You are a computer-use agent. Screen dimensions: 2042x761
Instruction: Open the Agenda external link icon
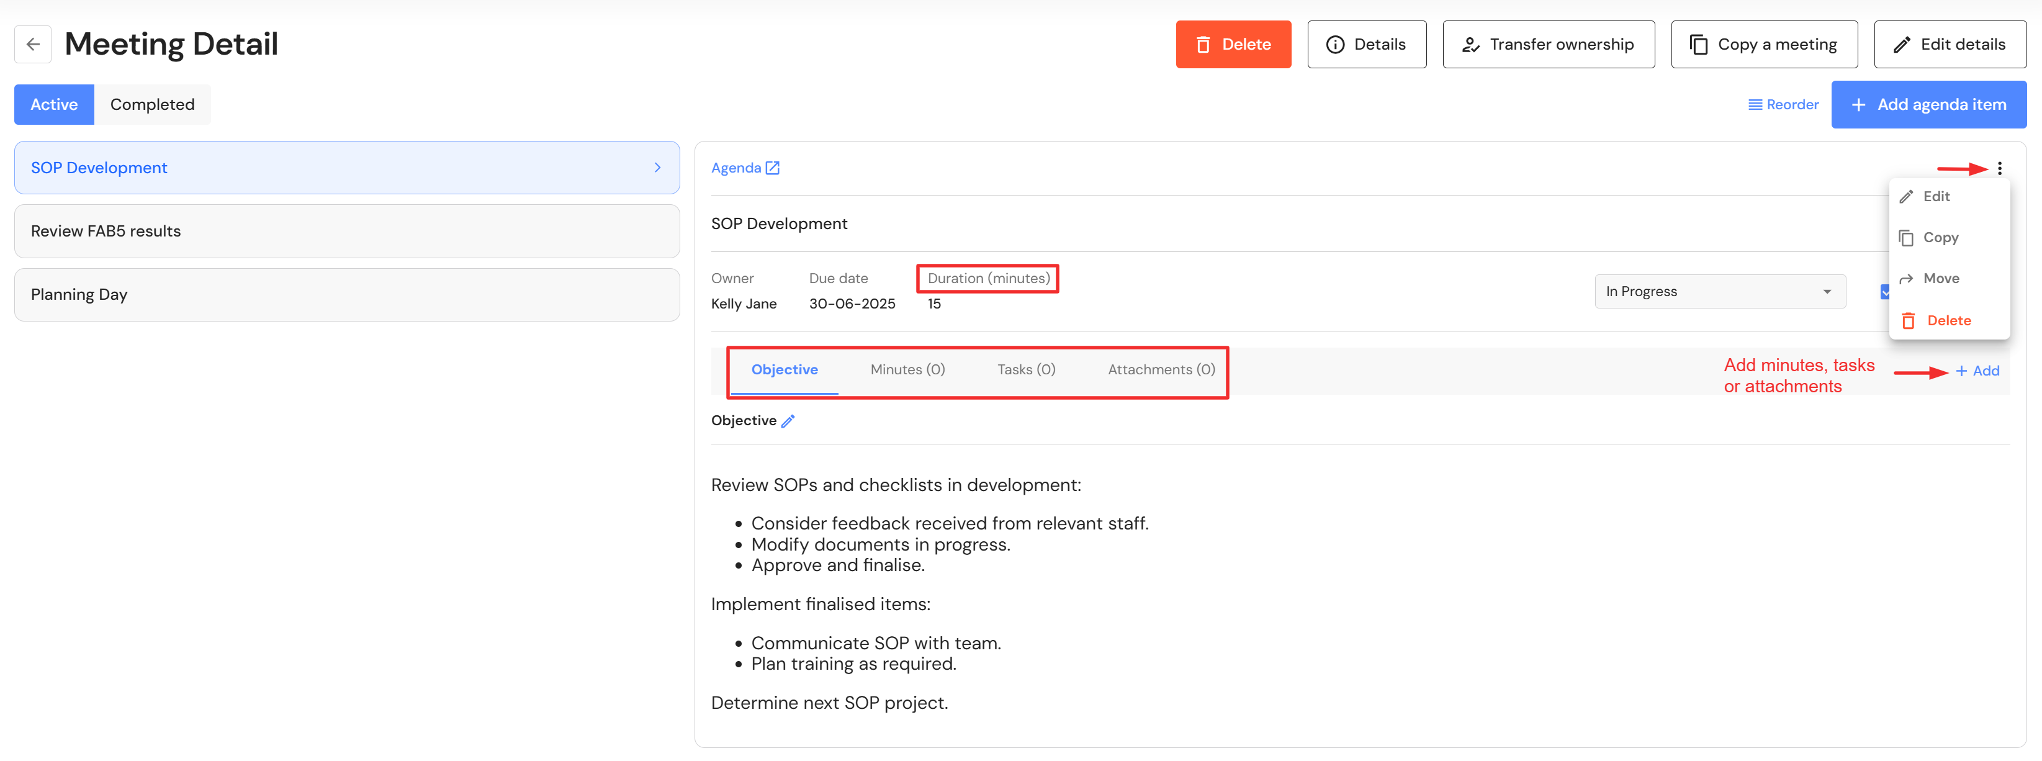pos(772,168)
